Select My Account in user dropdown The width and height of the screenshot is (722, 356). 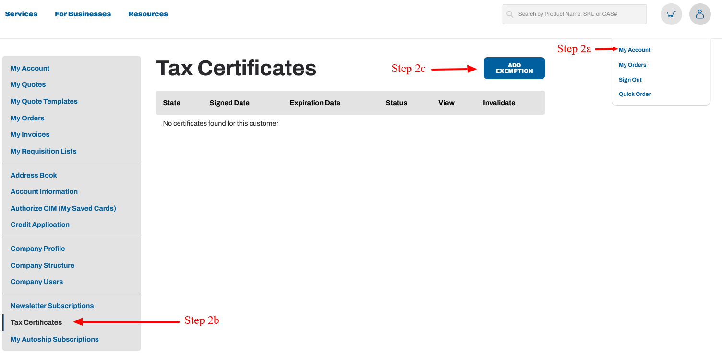coord(635,50)
